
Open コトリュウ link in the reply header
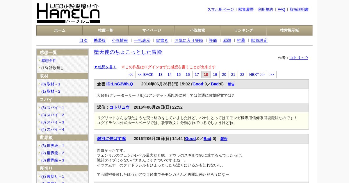click(x=120, y=107)
